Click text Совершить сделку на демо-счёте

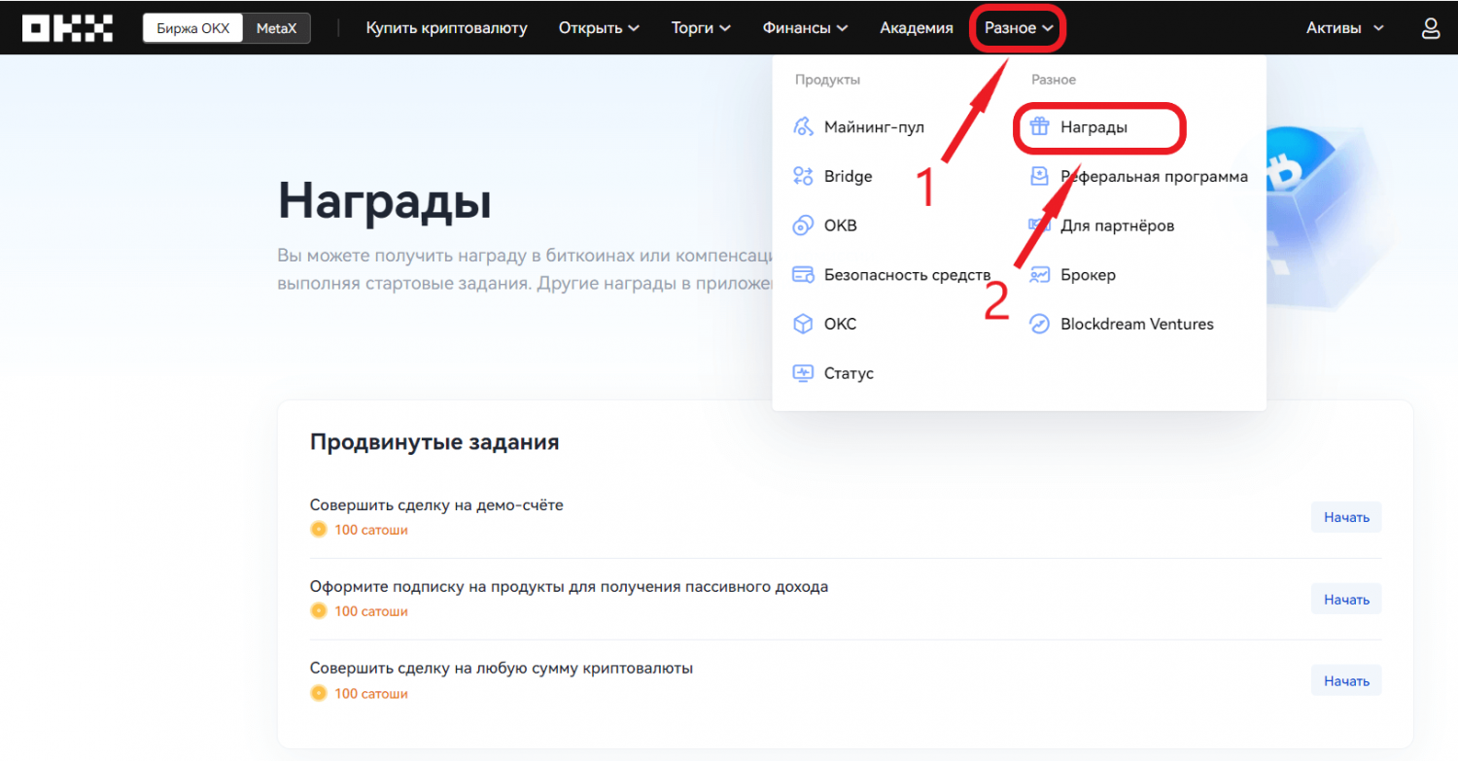(x=436, y=505)
